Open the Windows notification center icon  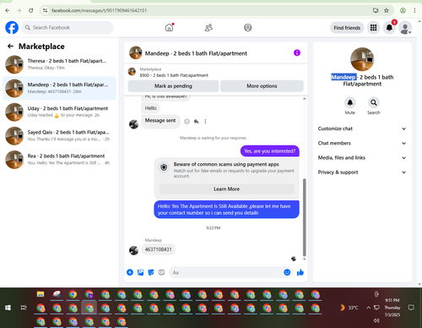click(411, 308)
